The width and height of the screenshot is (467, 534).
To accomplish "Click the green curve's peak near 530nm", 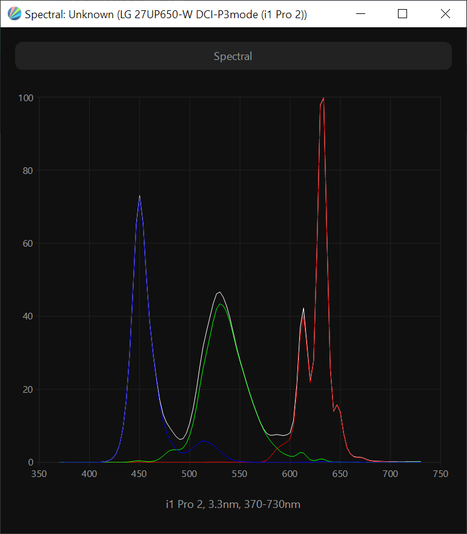I will coord(221,304).
